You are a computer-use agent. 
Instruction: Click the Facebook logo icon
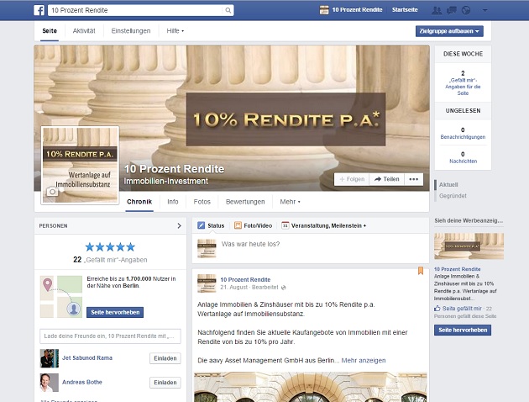click(x=39, y=10)
